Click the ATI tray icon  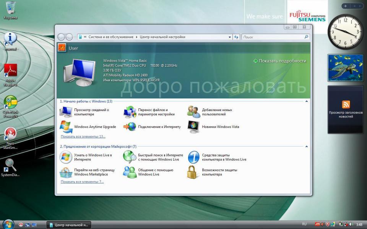point(317,224)
